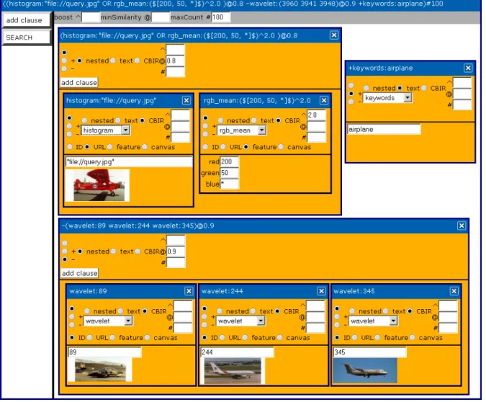Click the maxCount field showing 100

(x=221, y=17)
